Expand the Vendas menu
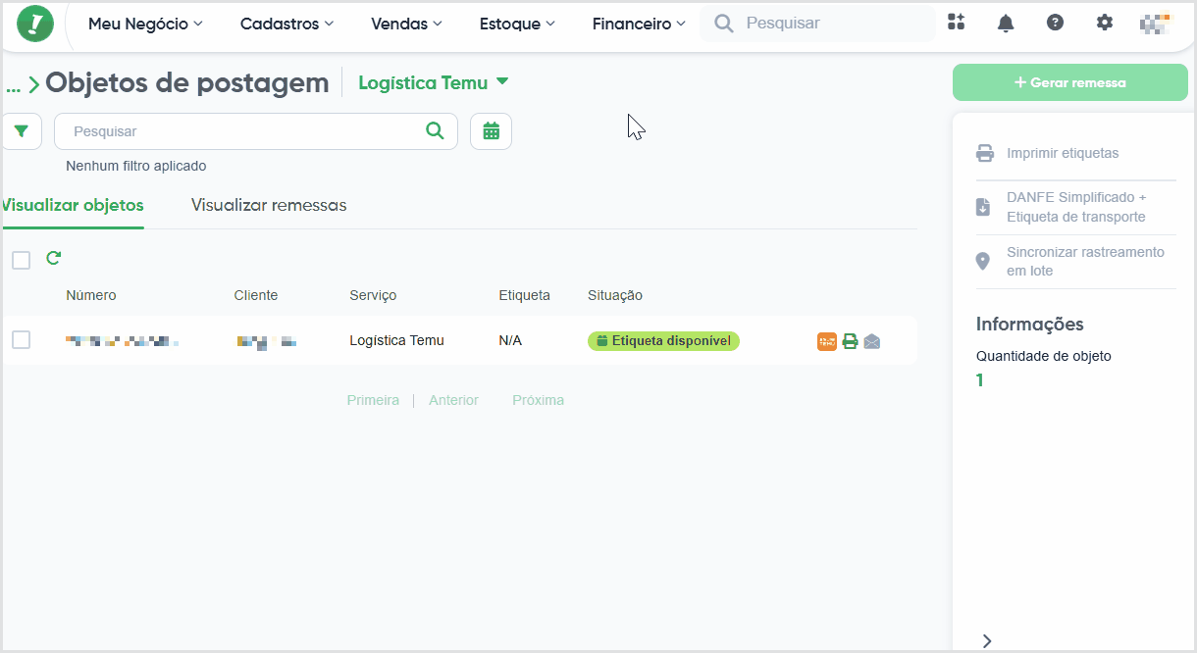1197x653 pixels. (x=406, y=24)
